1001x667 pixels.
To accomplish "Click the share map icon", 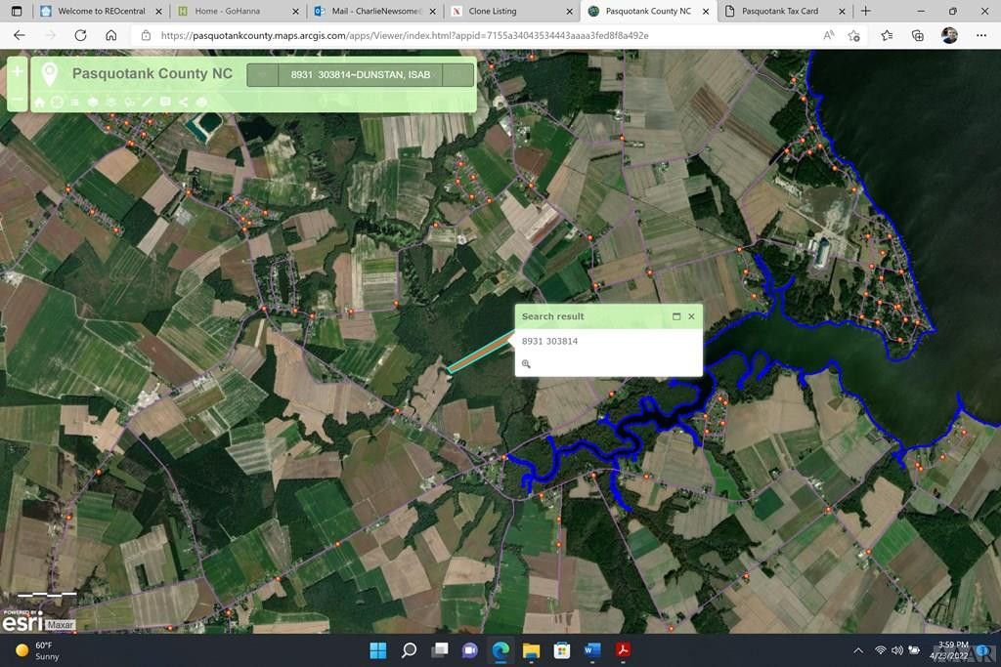I will [183, 103].
